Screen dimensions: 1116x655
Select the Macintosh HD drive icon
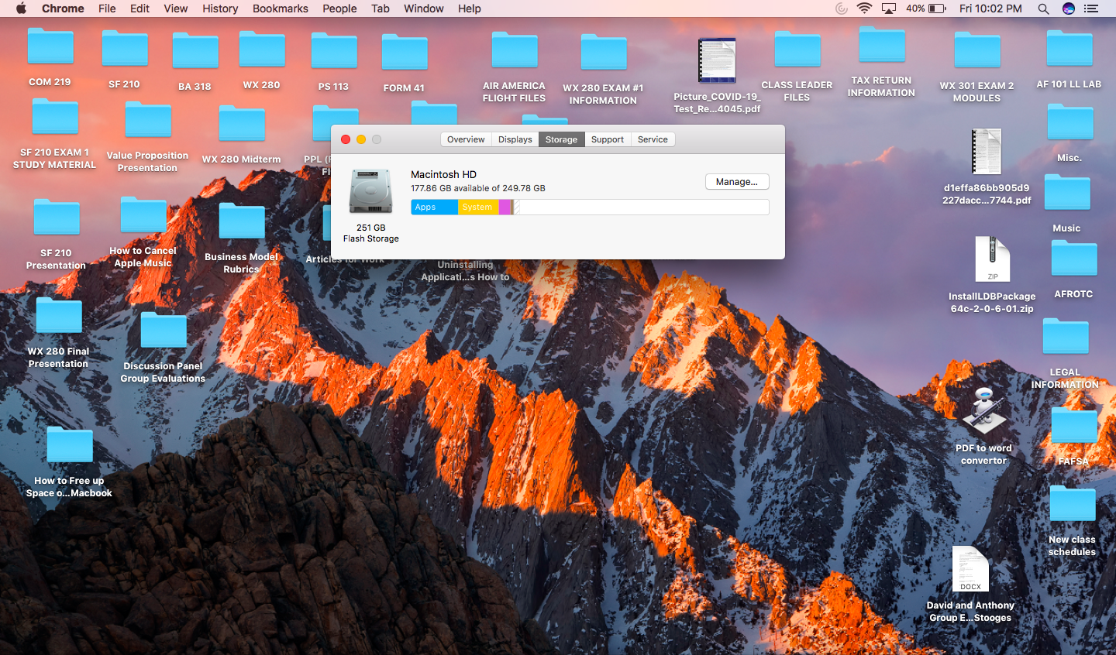[x=370, y=191]
